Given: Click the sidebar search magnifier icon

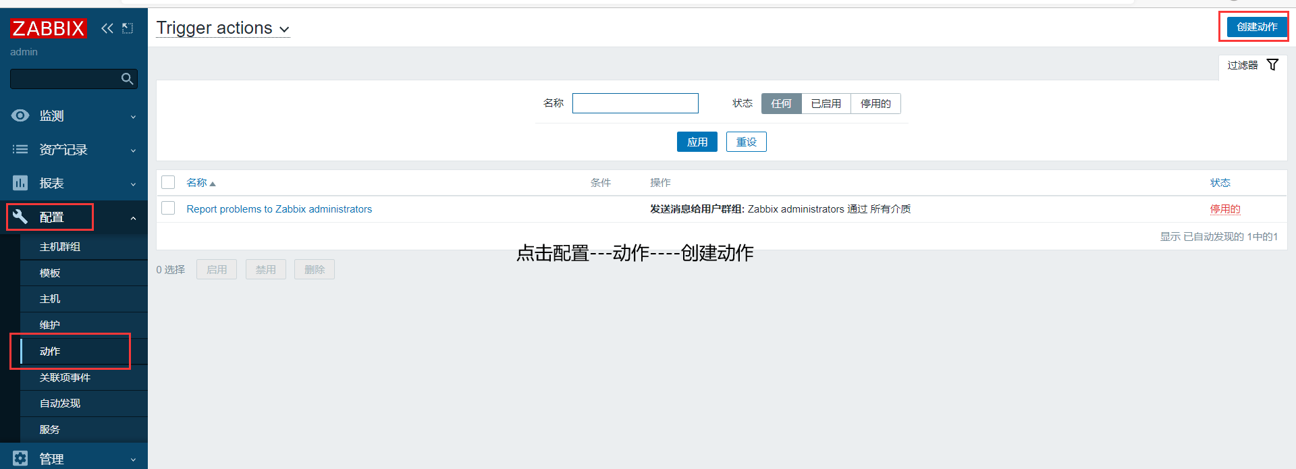Looking at the screenshot, I should (127, 79).
